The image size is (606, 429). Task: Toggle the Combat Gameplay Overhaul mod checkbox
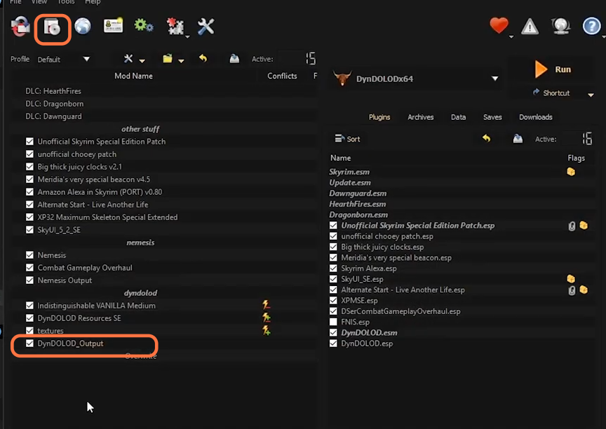point(29,268)
